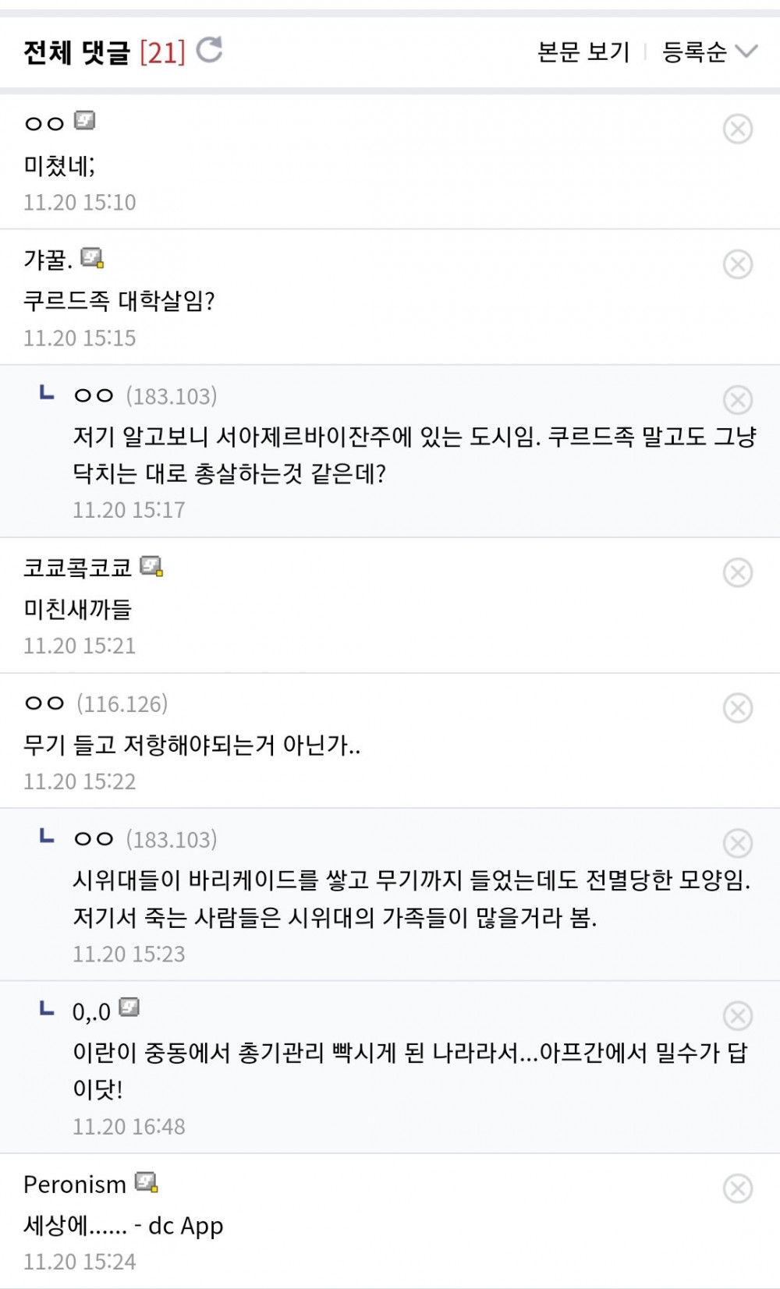Delete the 서아제르바이잔주 reply

click(737, 400)
